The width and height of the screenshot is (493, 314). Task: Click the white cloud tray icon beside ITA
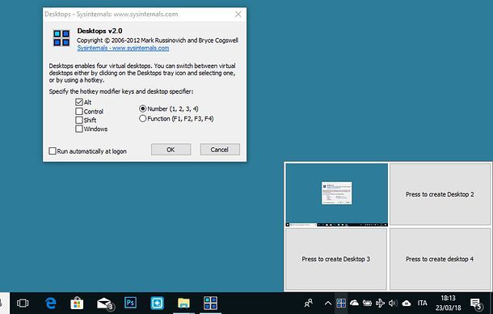(407, 303)
